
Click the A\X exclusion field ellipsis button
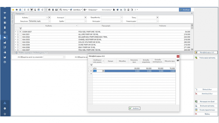coord(64,57)
